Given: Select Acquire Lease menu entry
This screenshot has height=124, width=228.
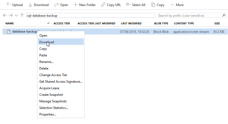Looking at the screenshot, I should click(x=61, y=88).
